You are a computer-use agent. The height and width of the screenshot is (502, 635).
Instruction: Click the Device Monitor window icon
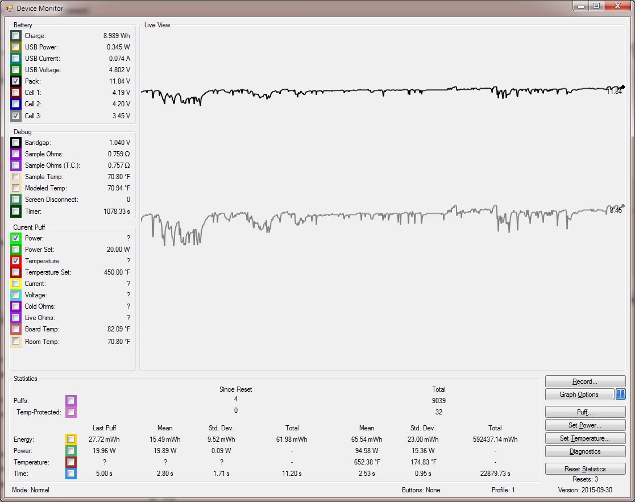point(9,9)
